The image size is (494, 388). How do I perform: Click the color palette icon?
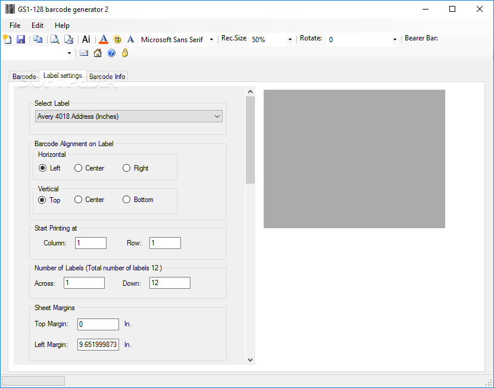click(x=117, y=39)
